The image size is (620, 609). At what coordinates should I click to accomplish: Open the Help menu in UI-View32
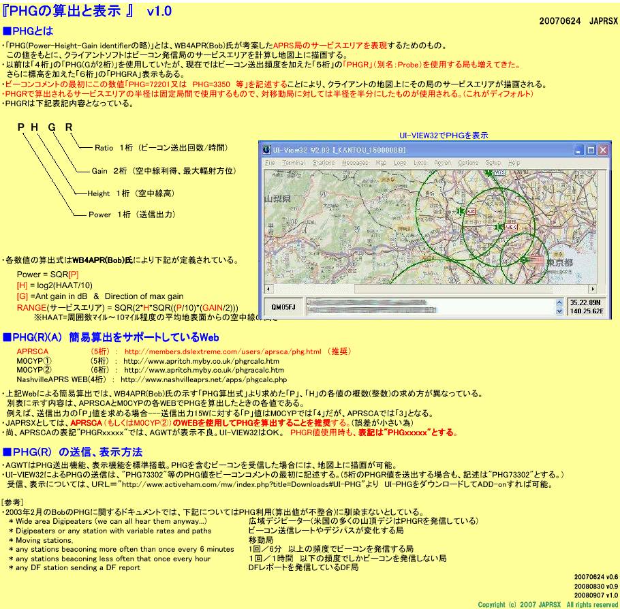514,163
